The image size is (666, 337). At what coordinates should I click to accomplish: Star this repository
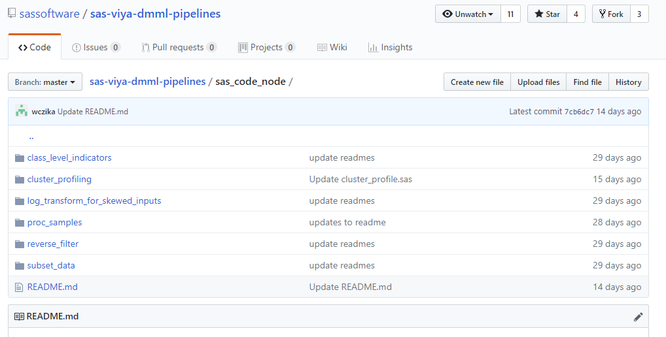(x=547, y=14)
